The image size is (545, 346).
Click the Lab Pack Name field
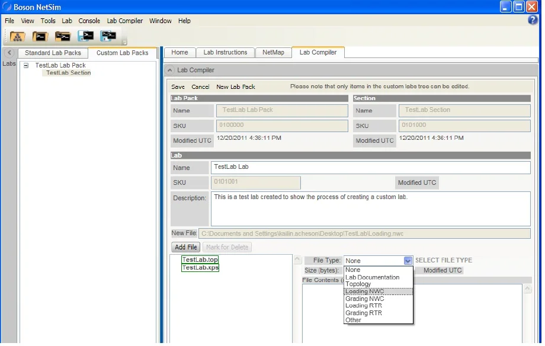point(282,111)
